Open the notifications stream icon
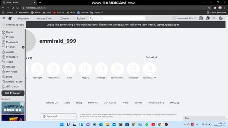Viewport: 228px width, 128px height. pos(201,18)
